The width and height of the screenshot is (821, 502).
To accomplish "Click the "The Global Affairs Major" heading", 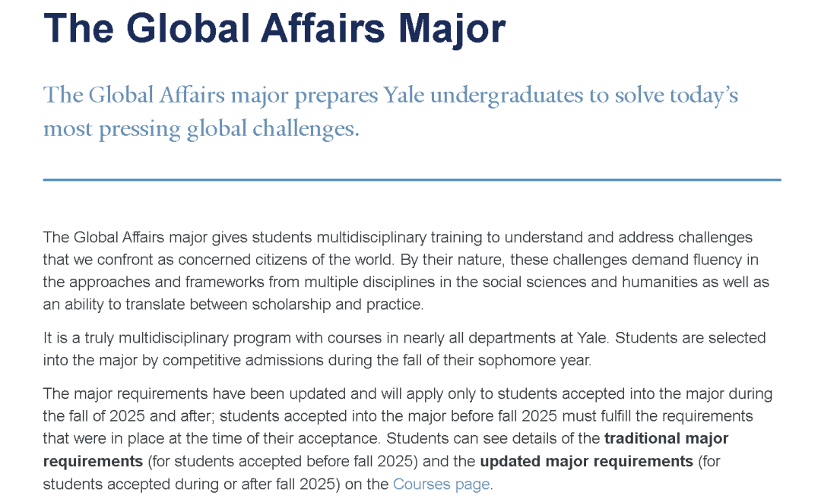I will click(274, 28).
